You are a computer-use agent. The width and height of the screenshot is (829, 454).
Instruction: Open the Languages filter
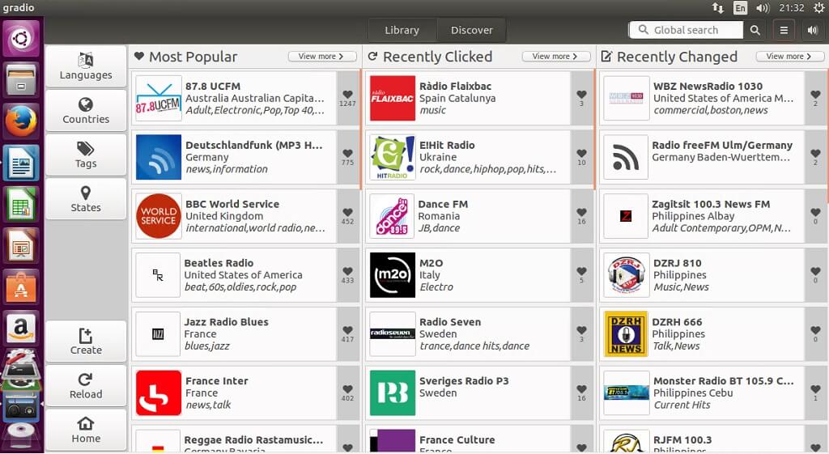[86, 66]
